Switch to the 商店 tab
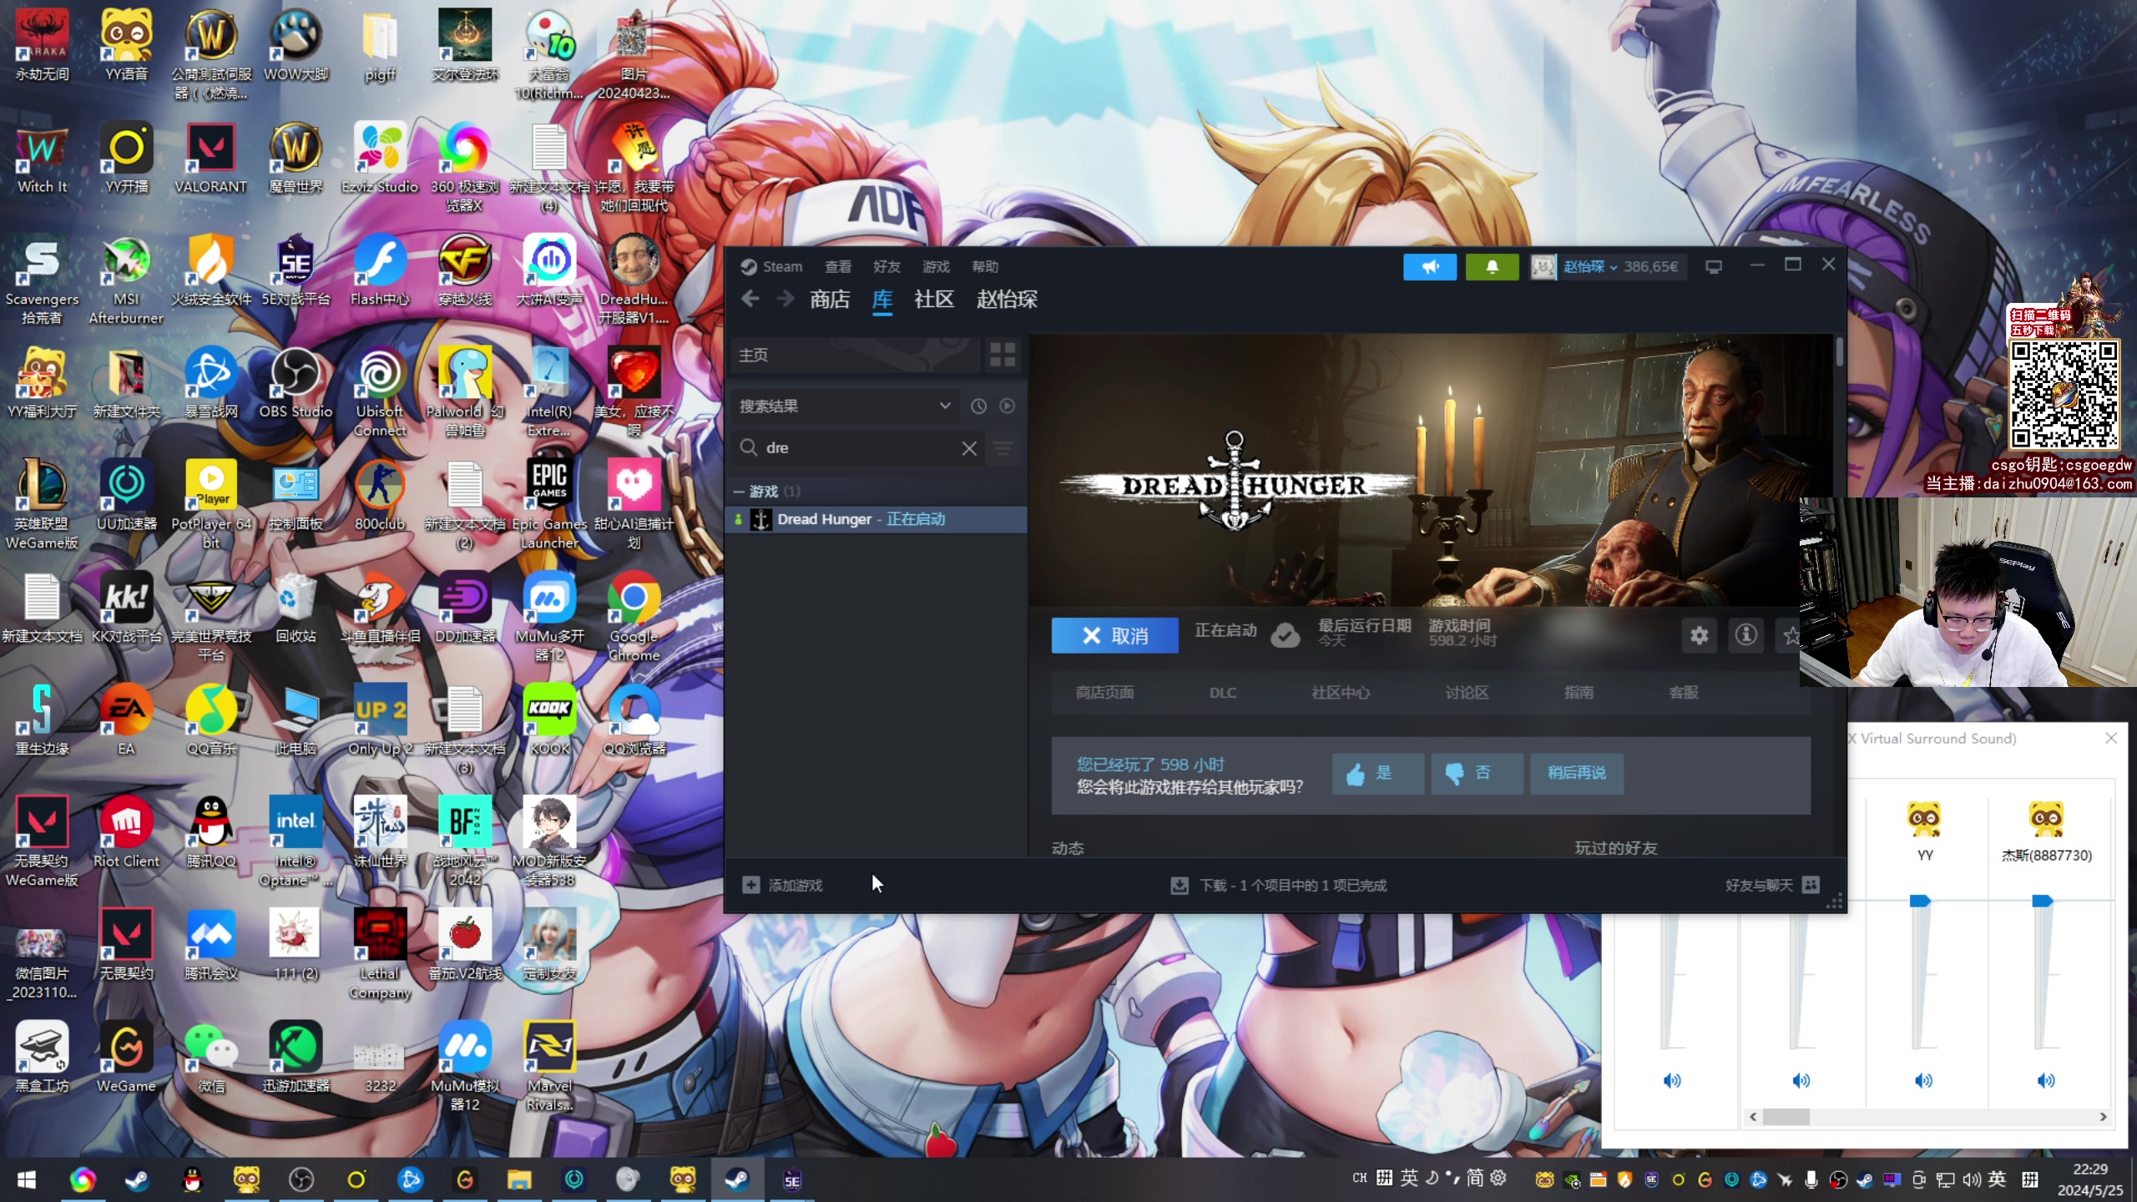The width and height of the screenshot is (2137, 1202). [830, 299]
